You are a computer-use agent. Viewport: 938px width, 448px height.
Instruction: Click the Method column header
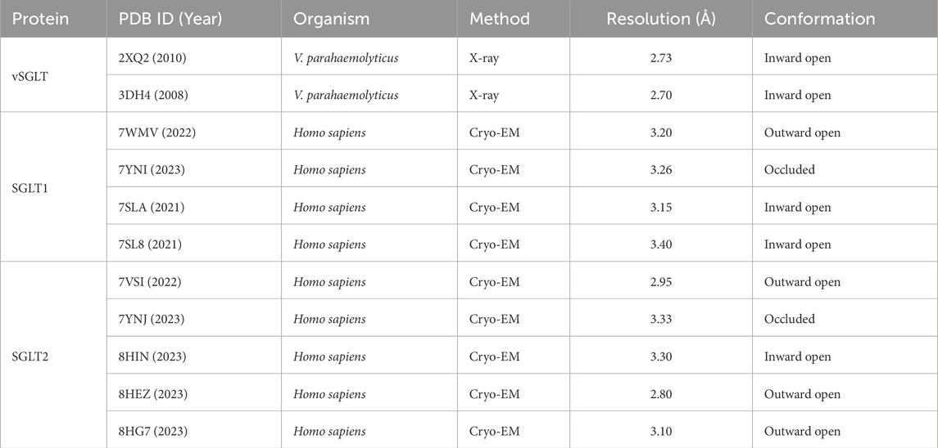[500, 18]
